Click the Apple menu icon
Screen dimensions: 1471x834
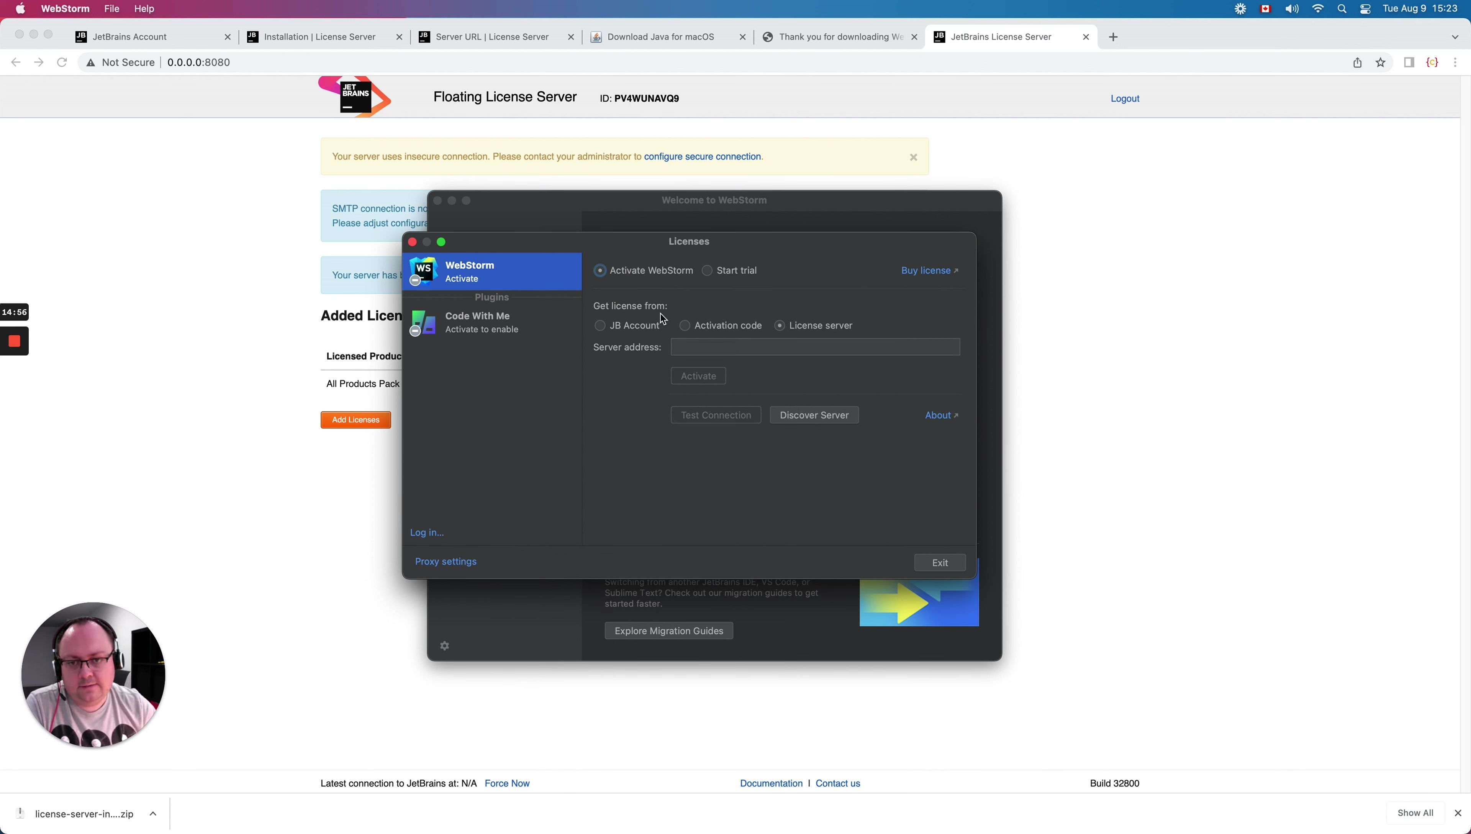pos(20,8)
